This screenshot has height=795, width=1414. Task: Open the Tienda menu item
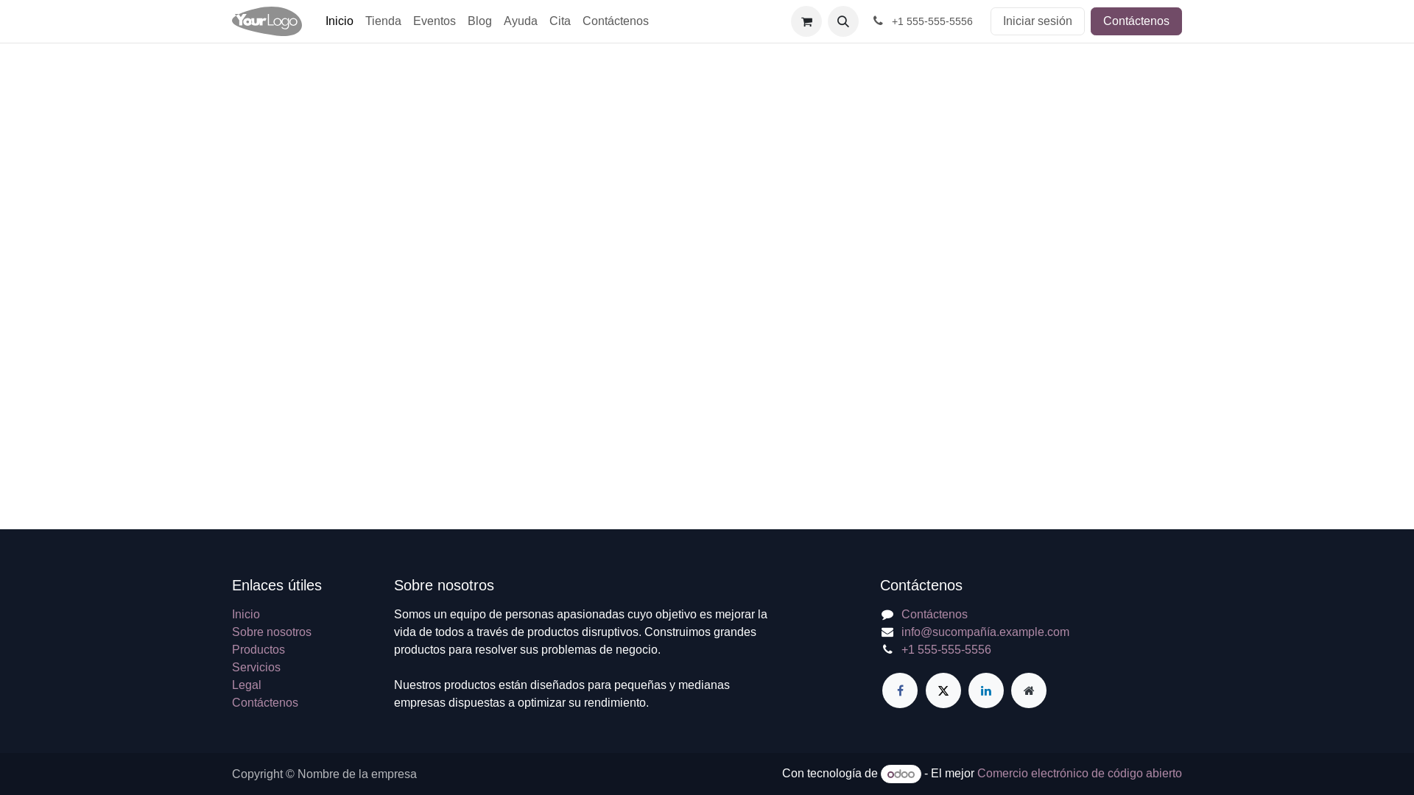(383, 21)
